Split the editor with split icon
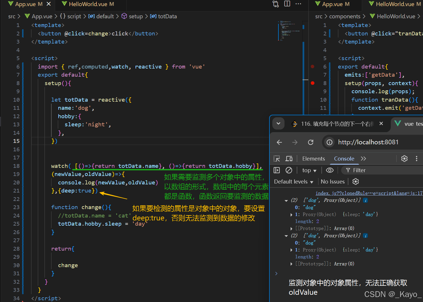 point(287,4)
